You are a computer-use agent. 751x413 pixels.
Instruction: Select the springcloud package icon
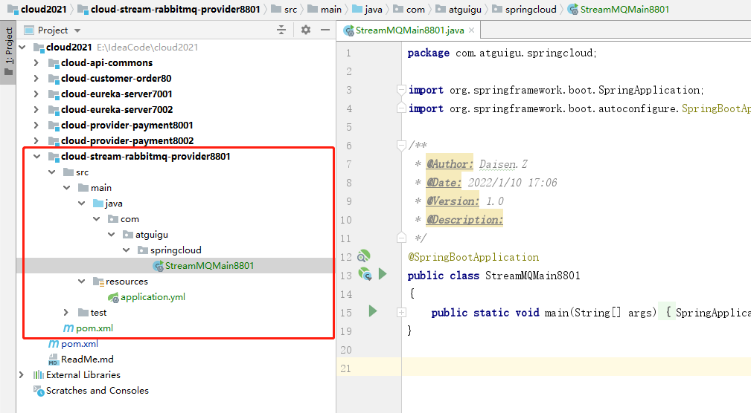143,250
